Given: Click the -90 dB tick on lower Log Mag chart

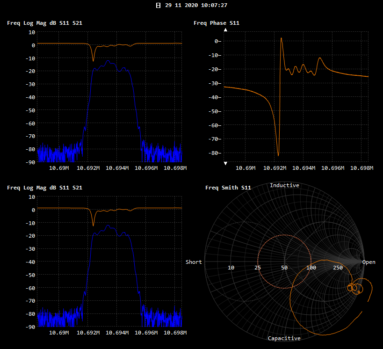Looking at the screenshot, I should point(30,327).
